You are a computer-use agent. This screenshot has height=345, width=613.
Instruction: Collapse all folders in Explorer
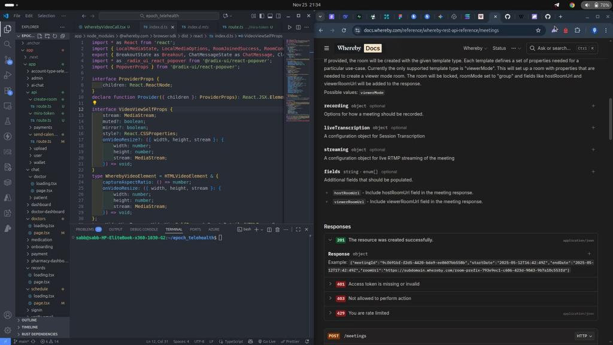pyautogui.click(x=62, y=36)
